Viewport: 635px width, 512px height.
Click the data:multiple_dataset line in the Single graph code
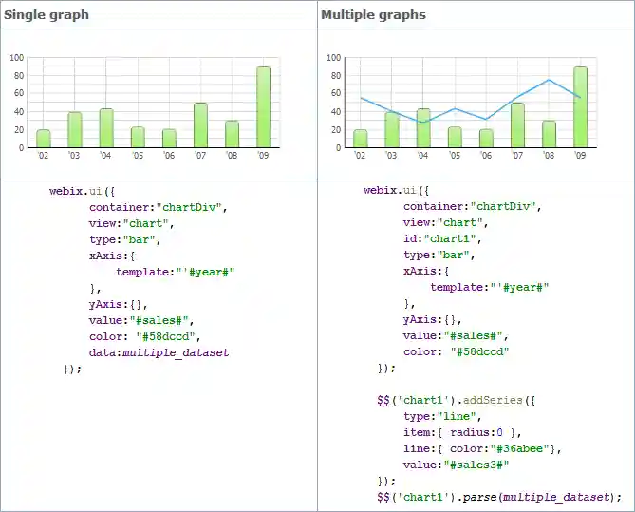159,352
